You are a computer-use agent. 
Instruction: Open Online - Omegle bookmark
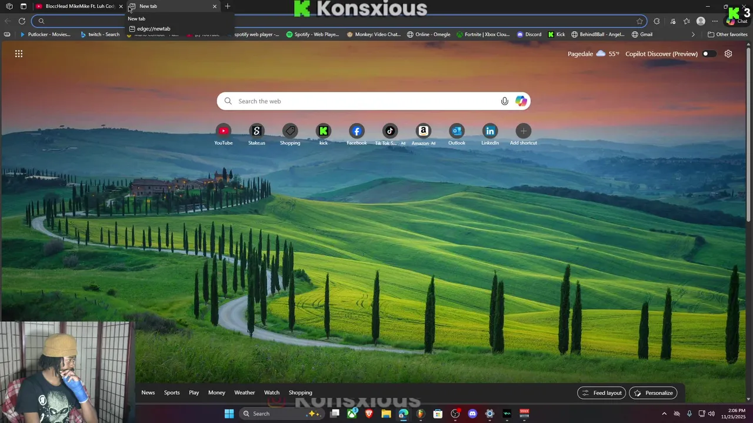[429, 35]
